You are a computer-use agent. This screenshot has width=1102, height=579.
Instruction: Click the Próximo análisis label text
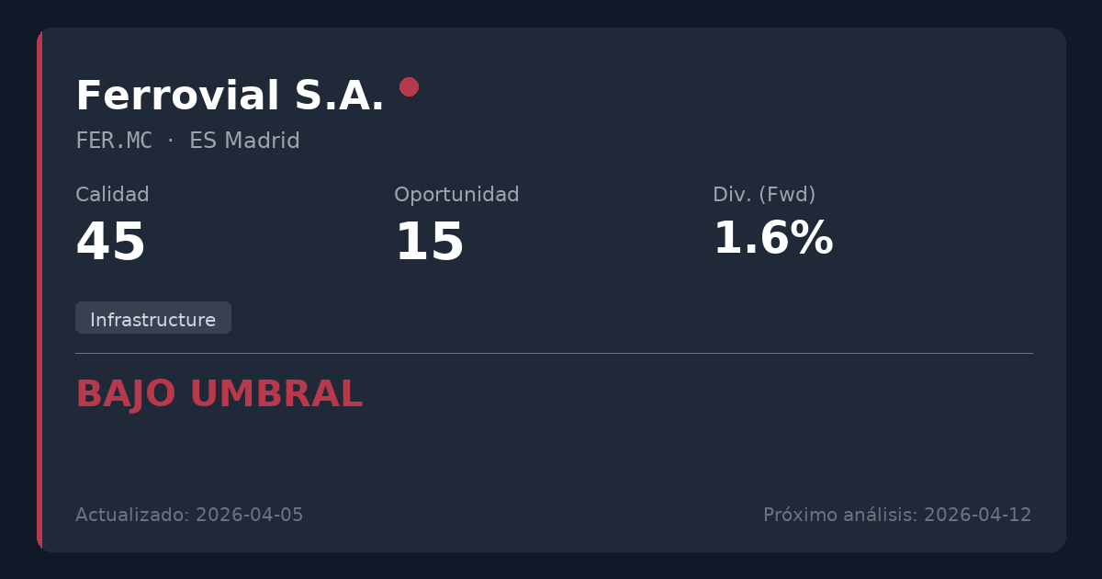[840, 516]
